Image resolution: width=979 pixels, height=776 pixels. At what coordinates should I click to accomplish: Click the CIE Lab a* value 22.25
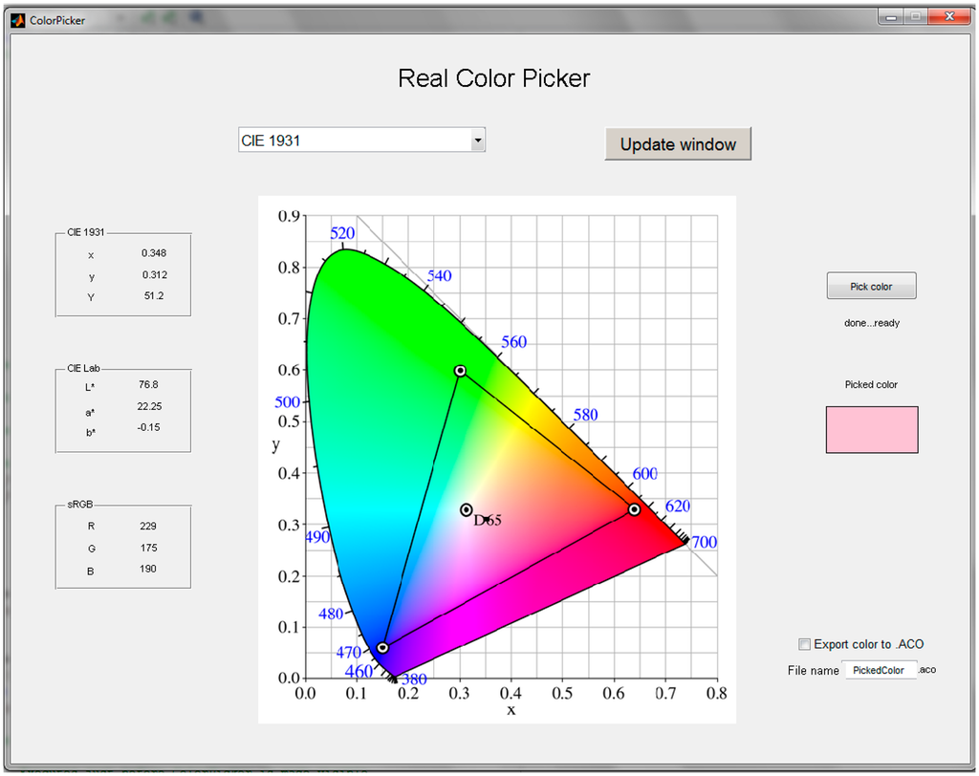(148, 406)
